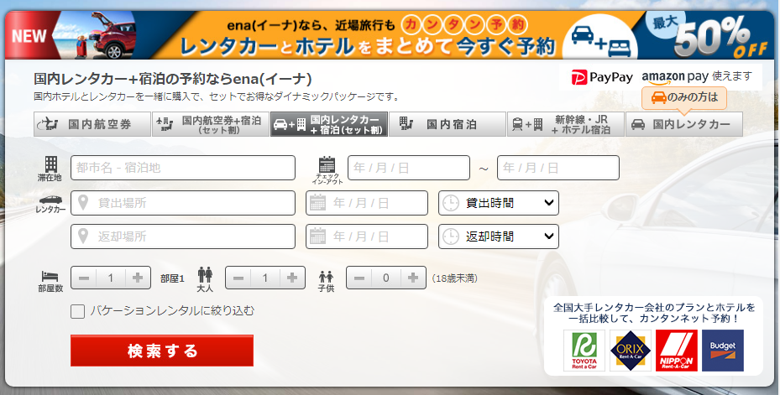Switch to the 国内宿泊 tab

447,125
